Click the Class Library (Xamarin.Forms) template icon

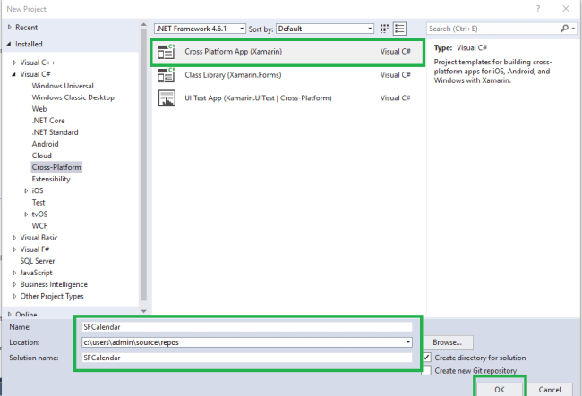[167, 75]
